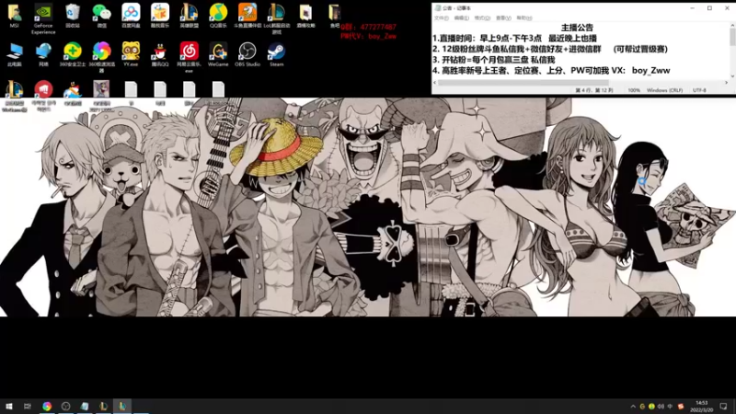Launch 360 Speed Browser desktop shortcut
The image size is (736, 414).
[101, 57]
